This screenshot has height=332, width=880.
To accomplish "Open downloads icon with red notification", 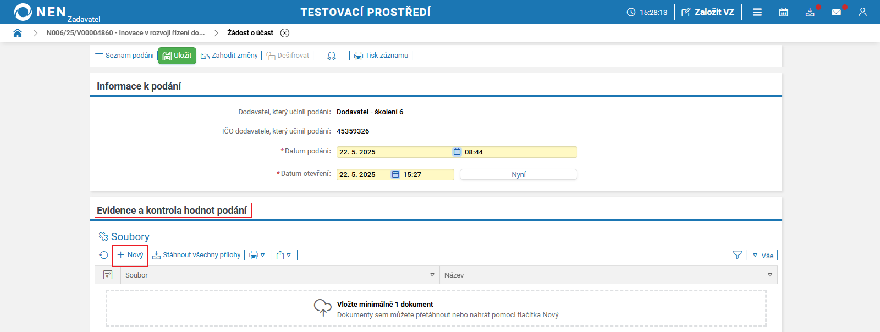I will [x=810, y=12].
